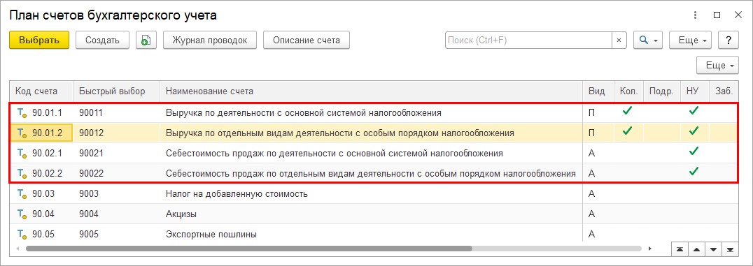Click Кол. checkmark in row 90.01.1
This screenshot has width=753, height=266.
pos(626,111)
